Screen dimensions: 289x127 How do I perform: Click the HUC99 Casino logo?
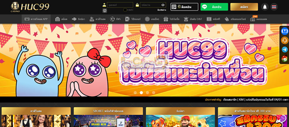pyautogui.click(x=30, y=7)
